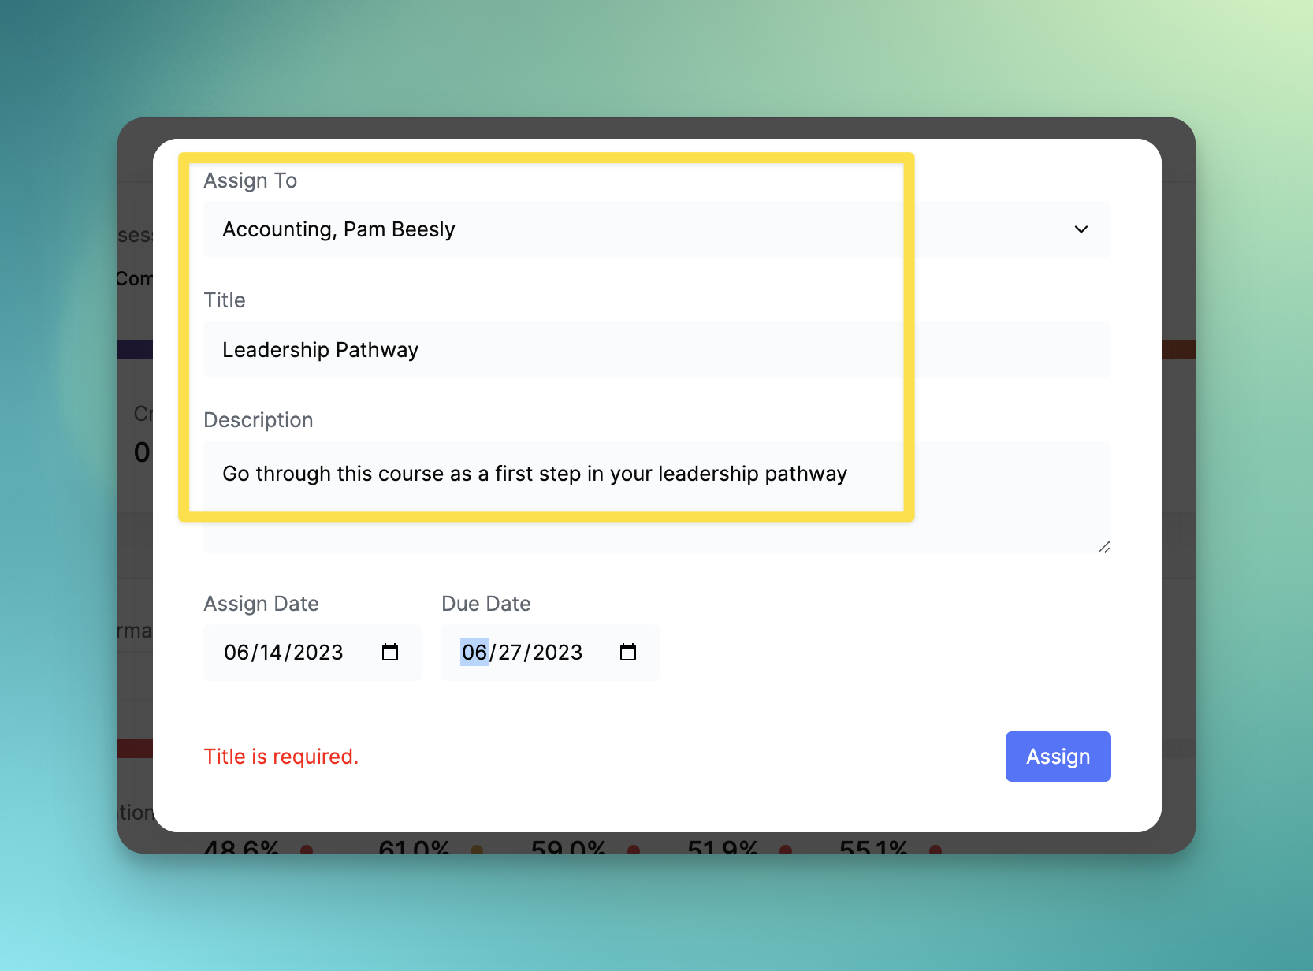Open the Accounting, Pam Beesly dropdown
This screenshot has height=971, width=1313.
[630, 229]
